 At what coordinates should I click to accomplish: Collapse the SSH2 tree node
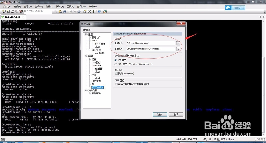[x=89, y=41]
